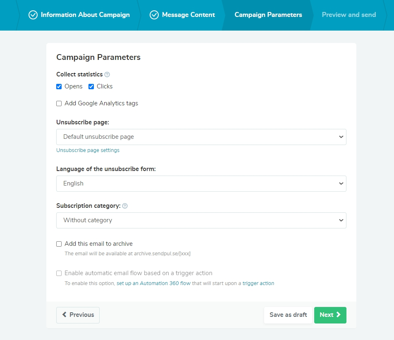
Task: Enable Add Google Analytics tags
Action: [x=59, y=103]
